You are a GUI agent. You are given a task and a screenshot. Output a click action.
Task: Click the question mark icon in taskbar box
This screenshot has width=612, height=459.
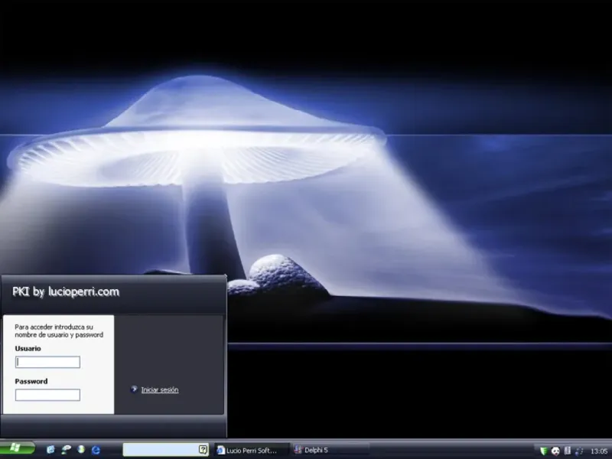[x=203, y=449]
